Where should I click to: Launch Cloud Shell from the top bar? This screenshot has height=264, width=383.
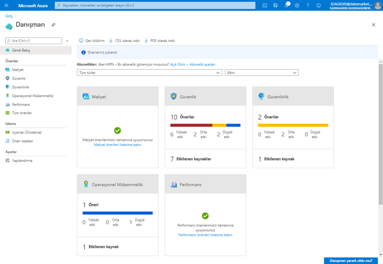[x=264, y=5]
